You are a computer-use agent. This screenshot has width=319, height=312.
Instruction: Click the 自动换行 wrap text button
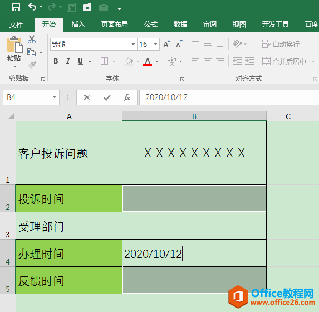point(281,44)
